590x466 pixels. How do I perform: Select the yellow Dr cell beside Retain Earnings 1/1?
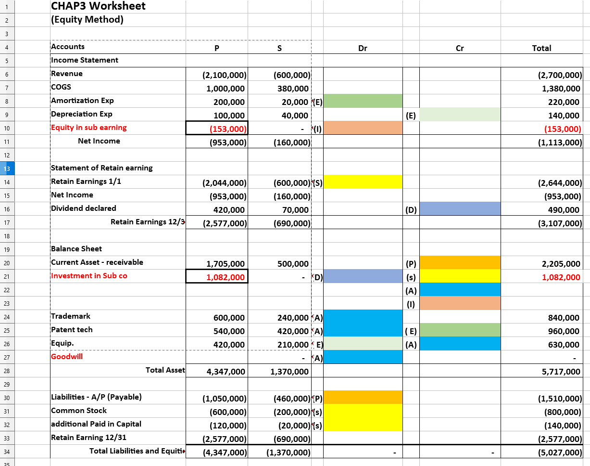click(x=363, y=182)
